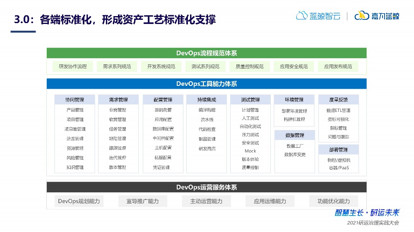Image resolution: width=414 pixels, height=232 pixels.
Task: Click the '部署管理' section header
Action: pyautogui.click(x=339, y=149)
